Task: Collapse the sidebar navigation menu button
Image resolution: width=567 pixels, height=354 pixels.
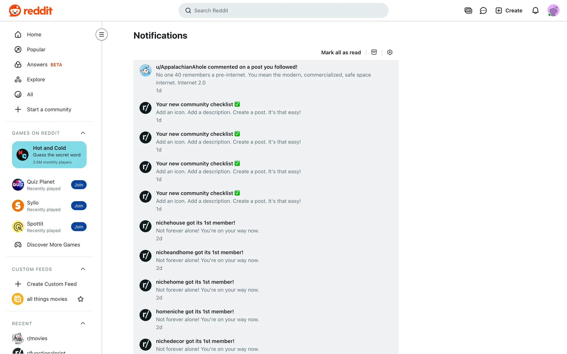Action: coord(102,35)
